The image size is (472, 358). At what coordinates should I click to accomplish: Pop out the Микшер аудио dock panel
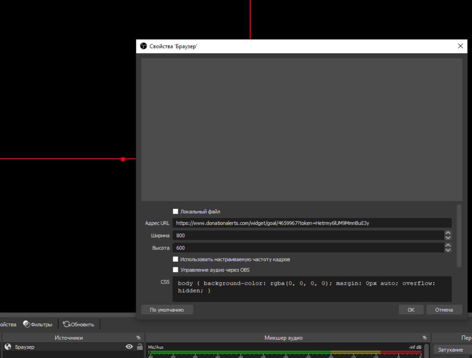(425, 338)
